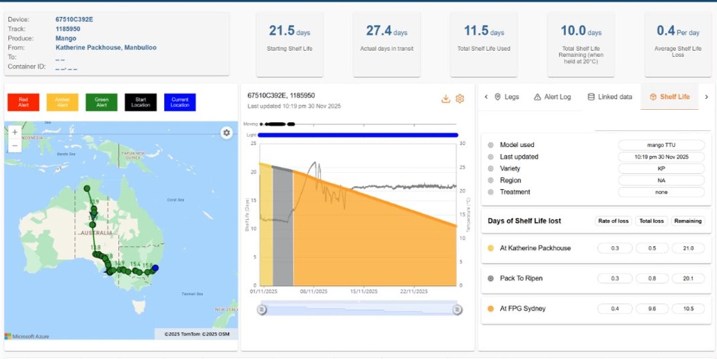Image resolution: width=717 pixels, height=359 pixels.
Task: Click the Pack To Ripen grey dot
Action: [490, 278]
